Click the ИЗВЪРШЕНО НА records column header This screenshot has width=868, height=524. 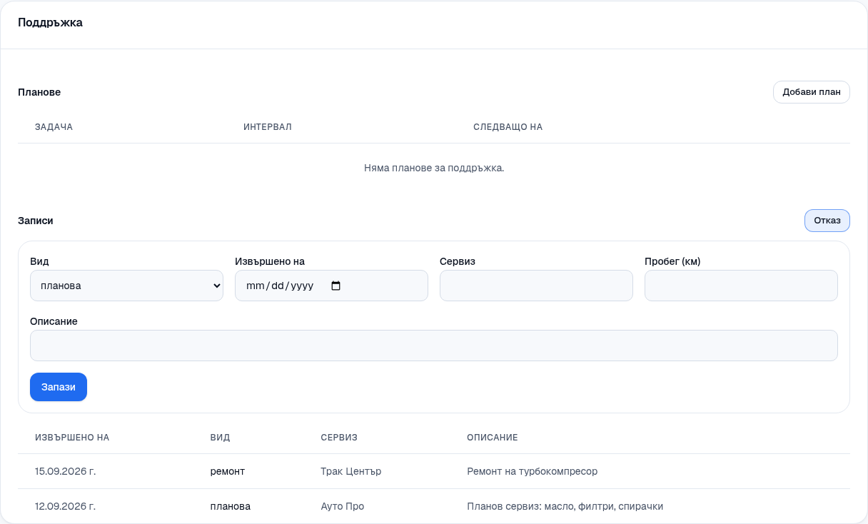[72, 438]
